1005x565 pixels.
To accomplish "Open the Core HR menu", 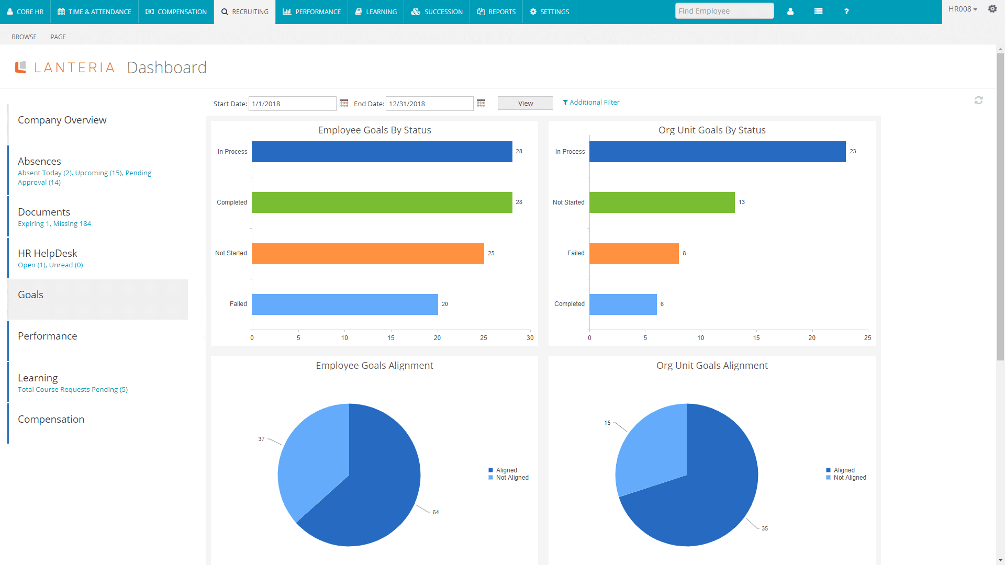I will point(25,12).
